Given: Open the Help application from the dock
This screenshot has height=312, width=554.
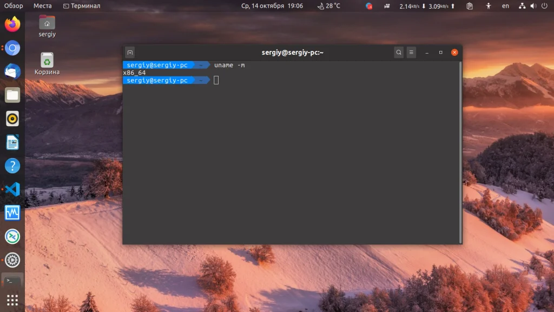Looking at the screenshot, I should tap(12, 165).
